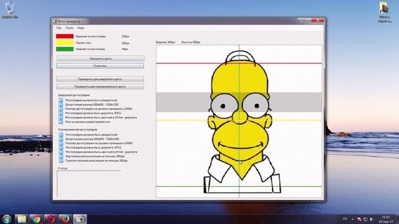Toggle scanned 'Фотография должна быть квадратной' checkbox
The width and height of the screenshot is (399, 224).
coord(61,134)
